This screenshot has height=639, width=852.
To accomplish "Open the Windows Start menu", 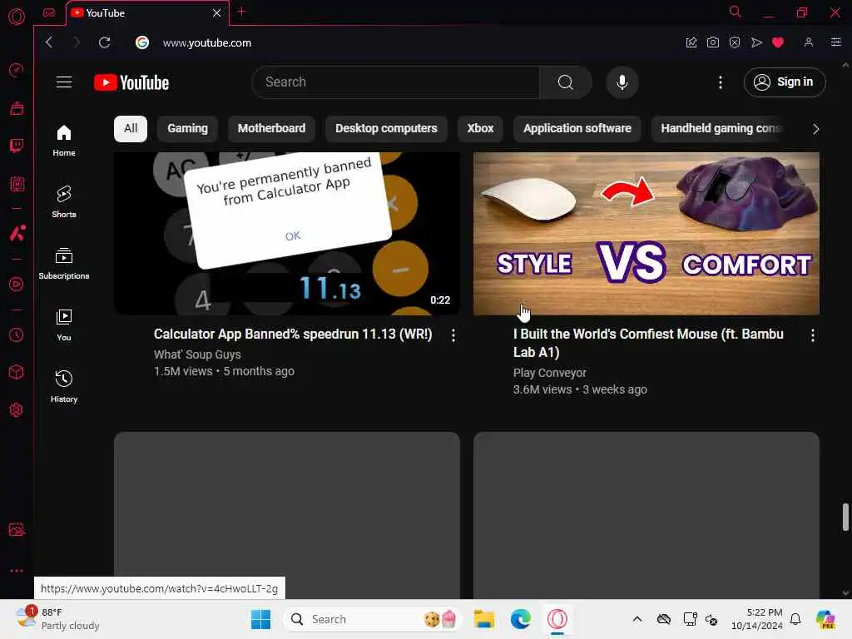I will tap(260, 619).
